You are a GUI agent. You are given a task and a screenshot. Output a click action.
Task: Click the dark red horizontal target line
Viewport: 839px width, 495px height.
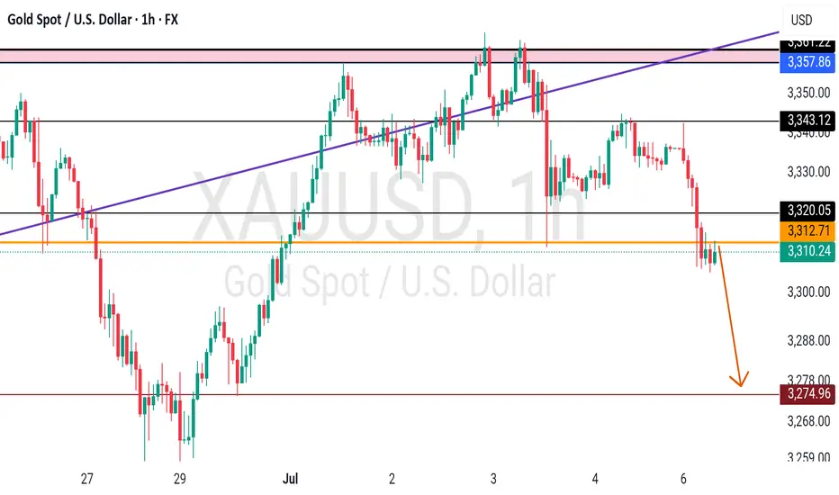tap(390, 395)
